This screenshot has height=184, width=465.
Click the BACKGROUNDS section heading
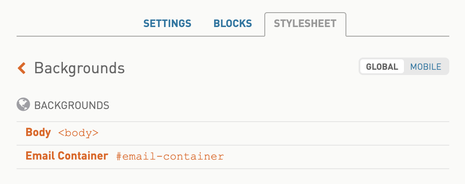(x=72, y=105)
